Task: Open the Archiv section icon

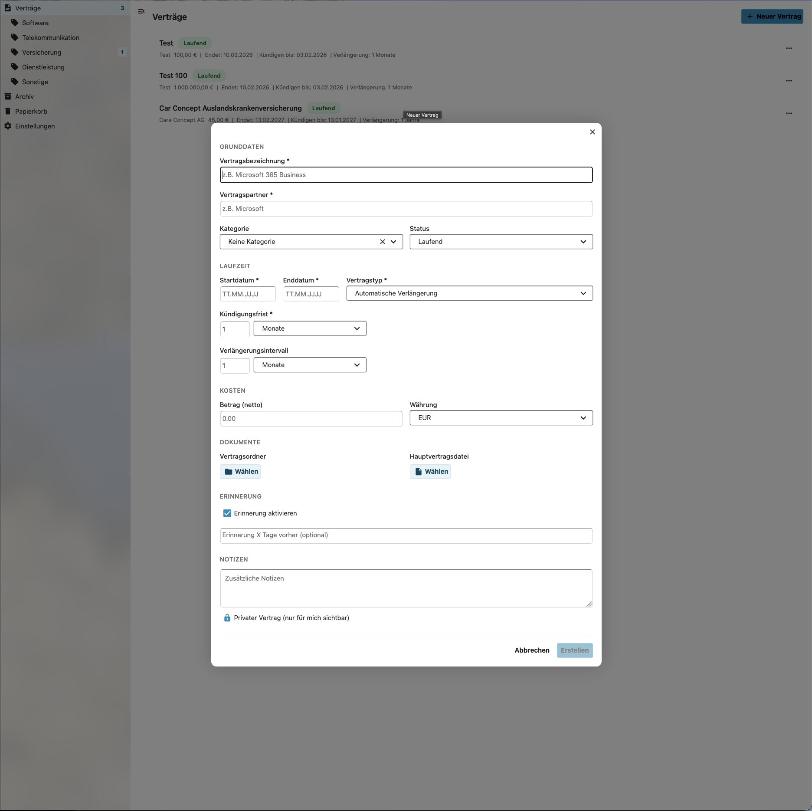Action: tap(8, 96)
